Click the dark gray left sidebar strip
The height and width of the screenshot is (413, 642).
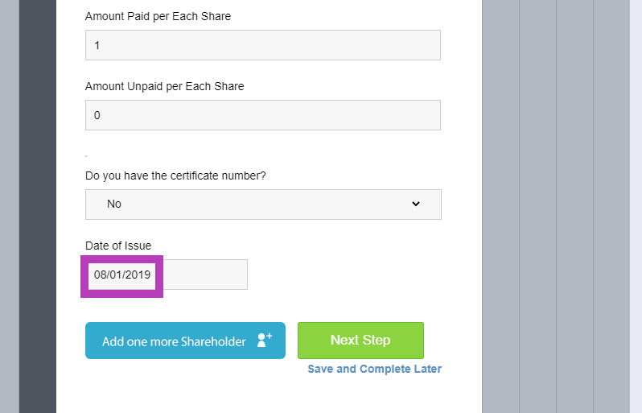tap(38, 206)
